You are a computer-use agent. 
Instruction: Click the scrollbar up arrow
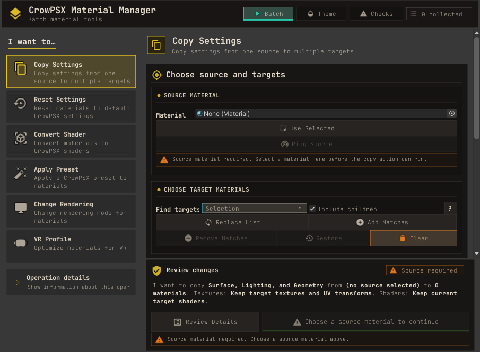pos(477,33)
